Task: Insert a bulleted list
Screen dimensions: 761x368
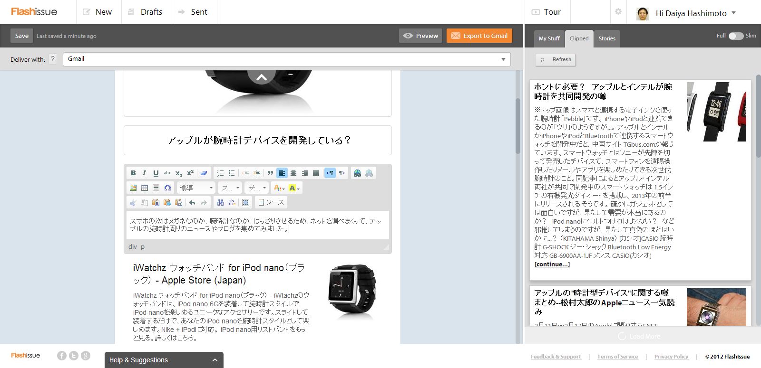Action: (232, 173)
